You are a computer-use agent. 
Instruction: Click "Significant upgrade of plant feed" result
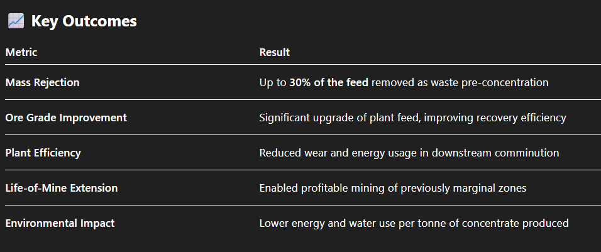pos(333,118)
